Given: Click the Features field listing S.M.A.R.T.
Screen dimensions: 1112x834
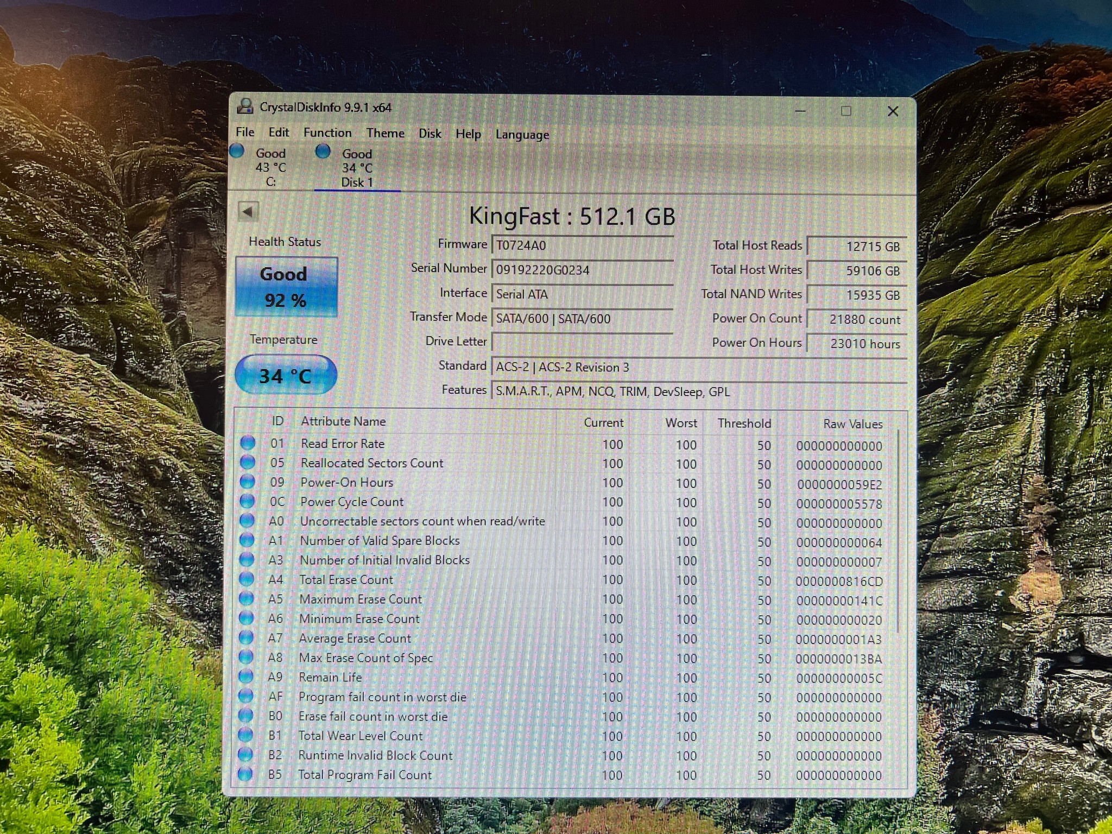Looking at the screenshot, I should (x=699, y=391).
